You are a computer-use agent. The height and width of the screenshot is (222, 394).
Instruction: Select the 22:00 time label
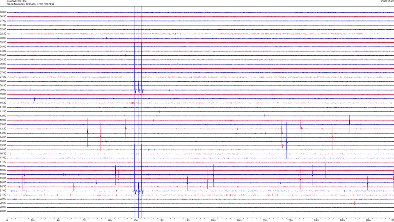pos(3,199)
